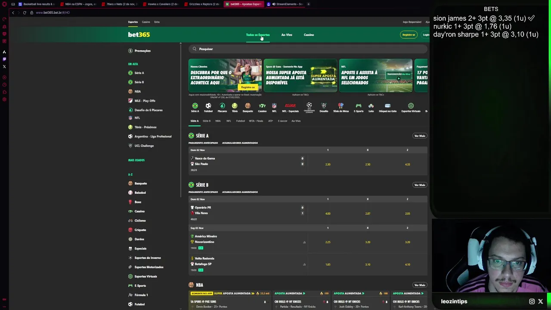Open the Basquete basketball icon
This screenshot has width=551, height=310.
pos(248,105)
